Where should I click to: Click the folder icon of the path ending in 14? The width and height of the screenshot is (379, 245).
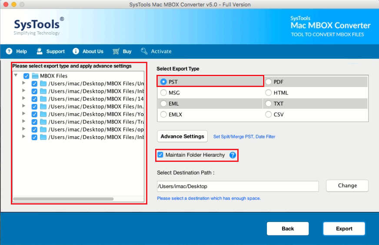point(43,99)
